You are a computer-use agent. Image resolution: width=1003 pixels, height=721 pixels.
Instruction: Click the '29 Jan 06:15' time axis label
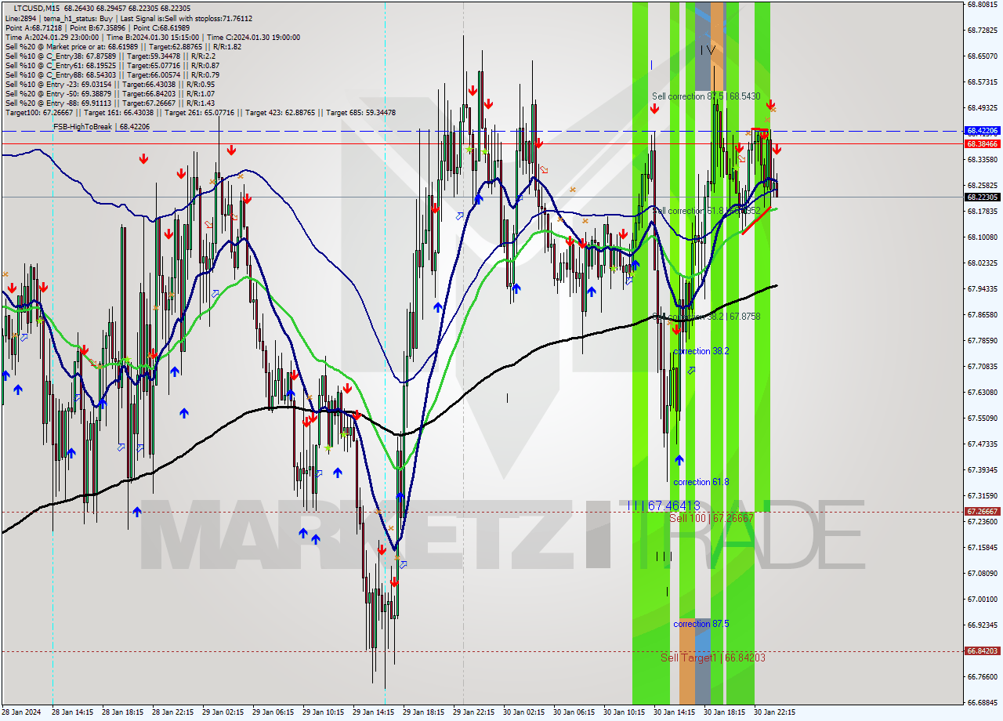click(x=273, y=712)
